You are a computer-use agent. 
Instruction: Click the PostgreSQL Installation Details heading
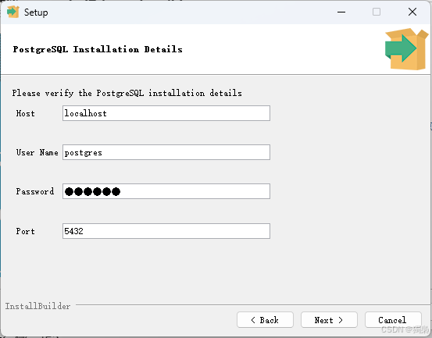tap(98, 49)
